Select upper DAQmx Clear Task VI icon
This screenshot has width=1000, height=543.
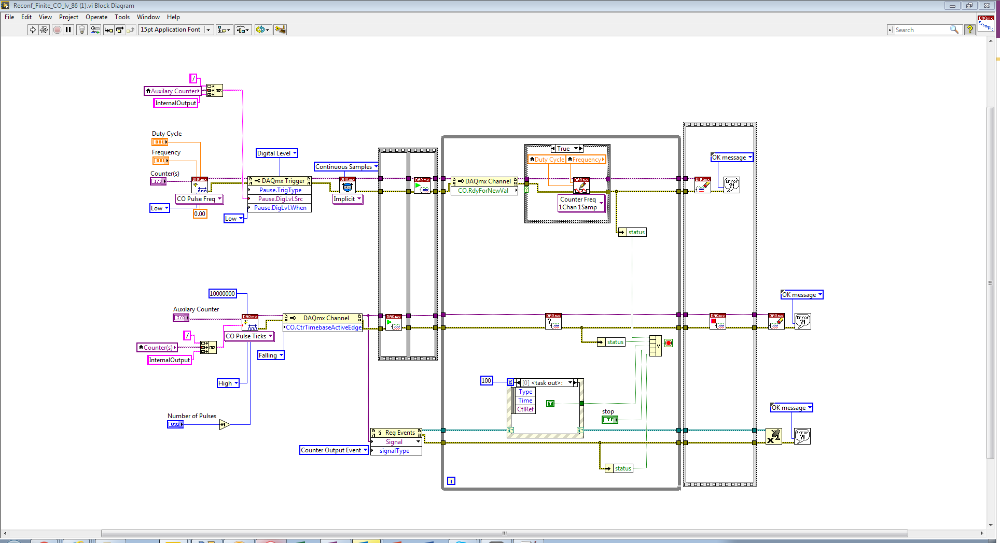coord(703,185)
